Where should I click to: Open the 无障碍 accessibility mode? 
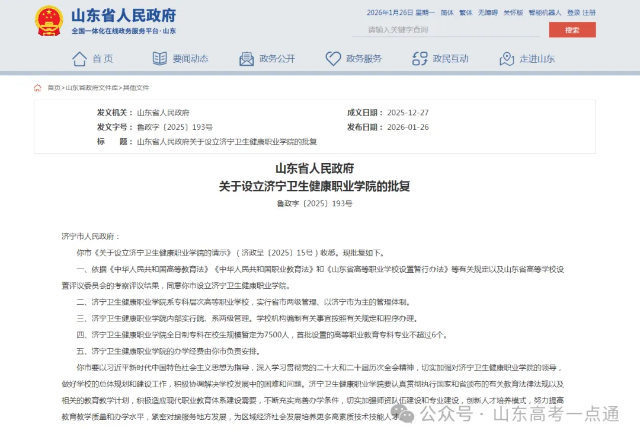(488, 12)
